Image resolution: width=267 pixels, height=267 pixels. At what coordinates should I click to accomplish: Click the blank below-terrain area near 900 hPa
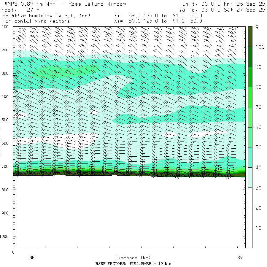point(129,213)
